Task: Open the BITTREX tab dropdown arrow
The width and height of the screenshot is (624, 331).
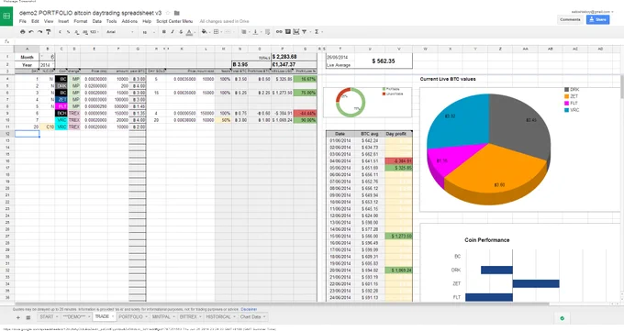Action: point(201,317)
